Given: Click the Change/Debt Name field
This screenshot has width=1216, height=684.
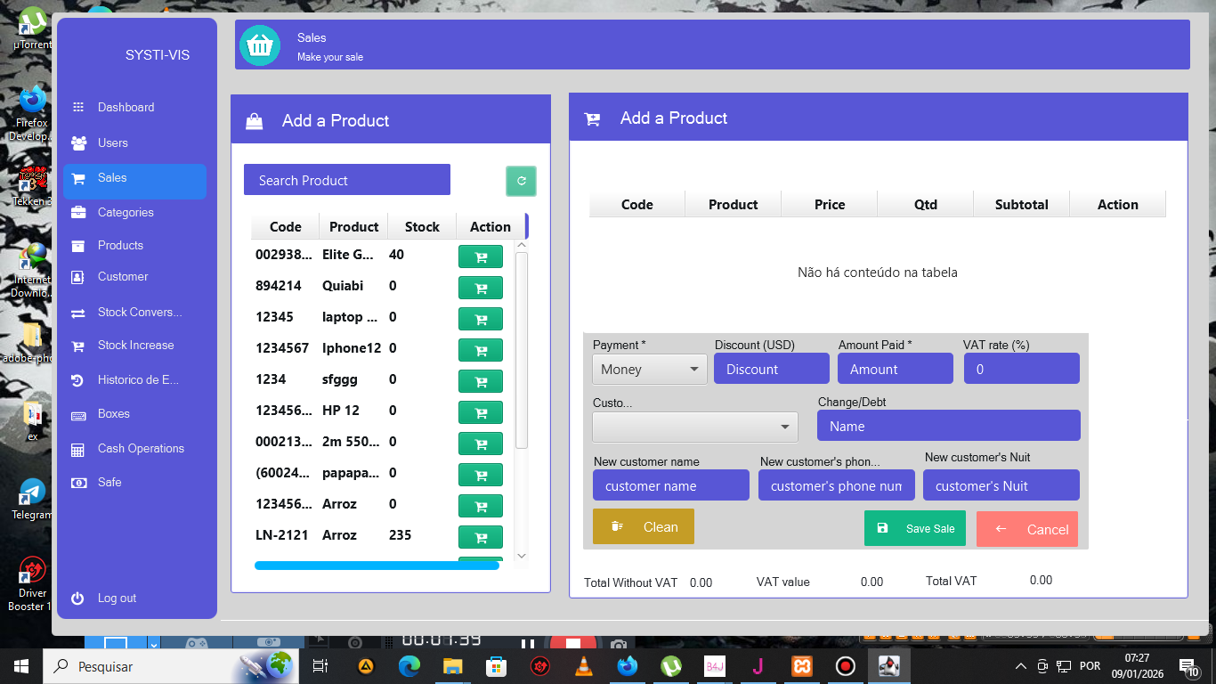Looking at the screenshot, I should click(x=949, y=426).
